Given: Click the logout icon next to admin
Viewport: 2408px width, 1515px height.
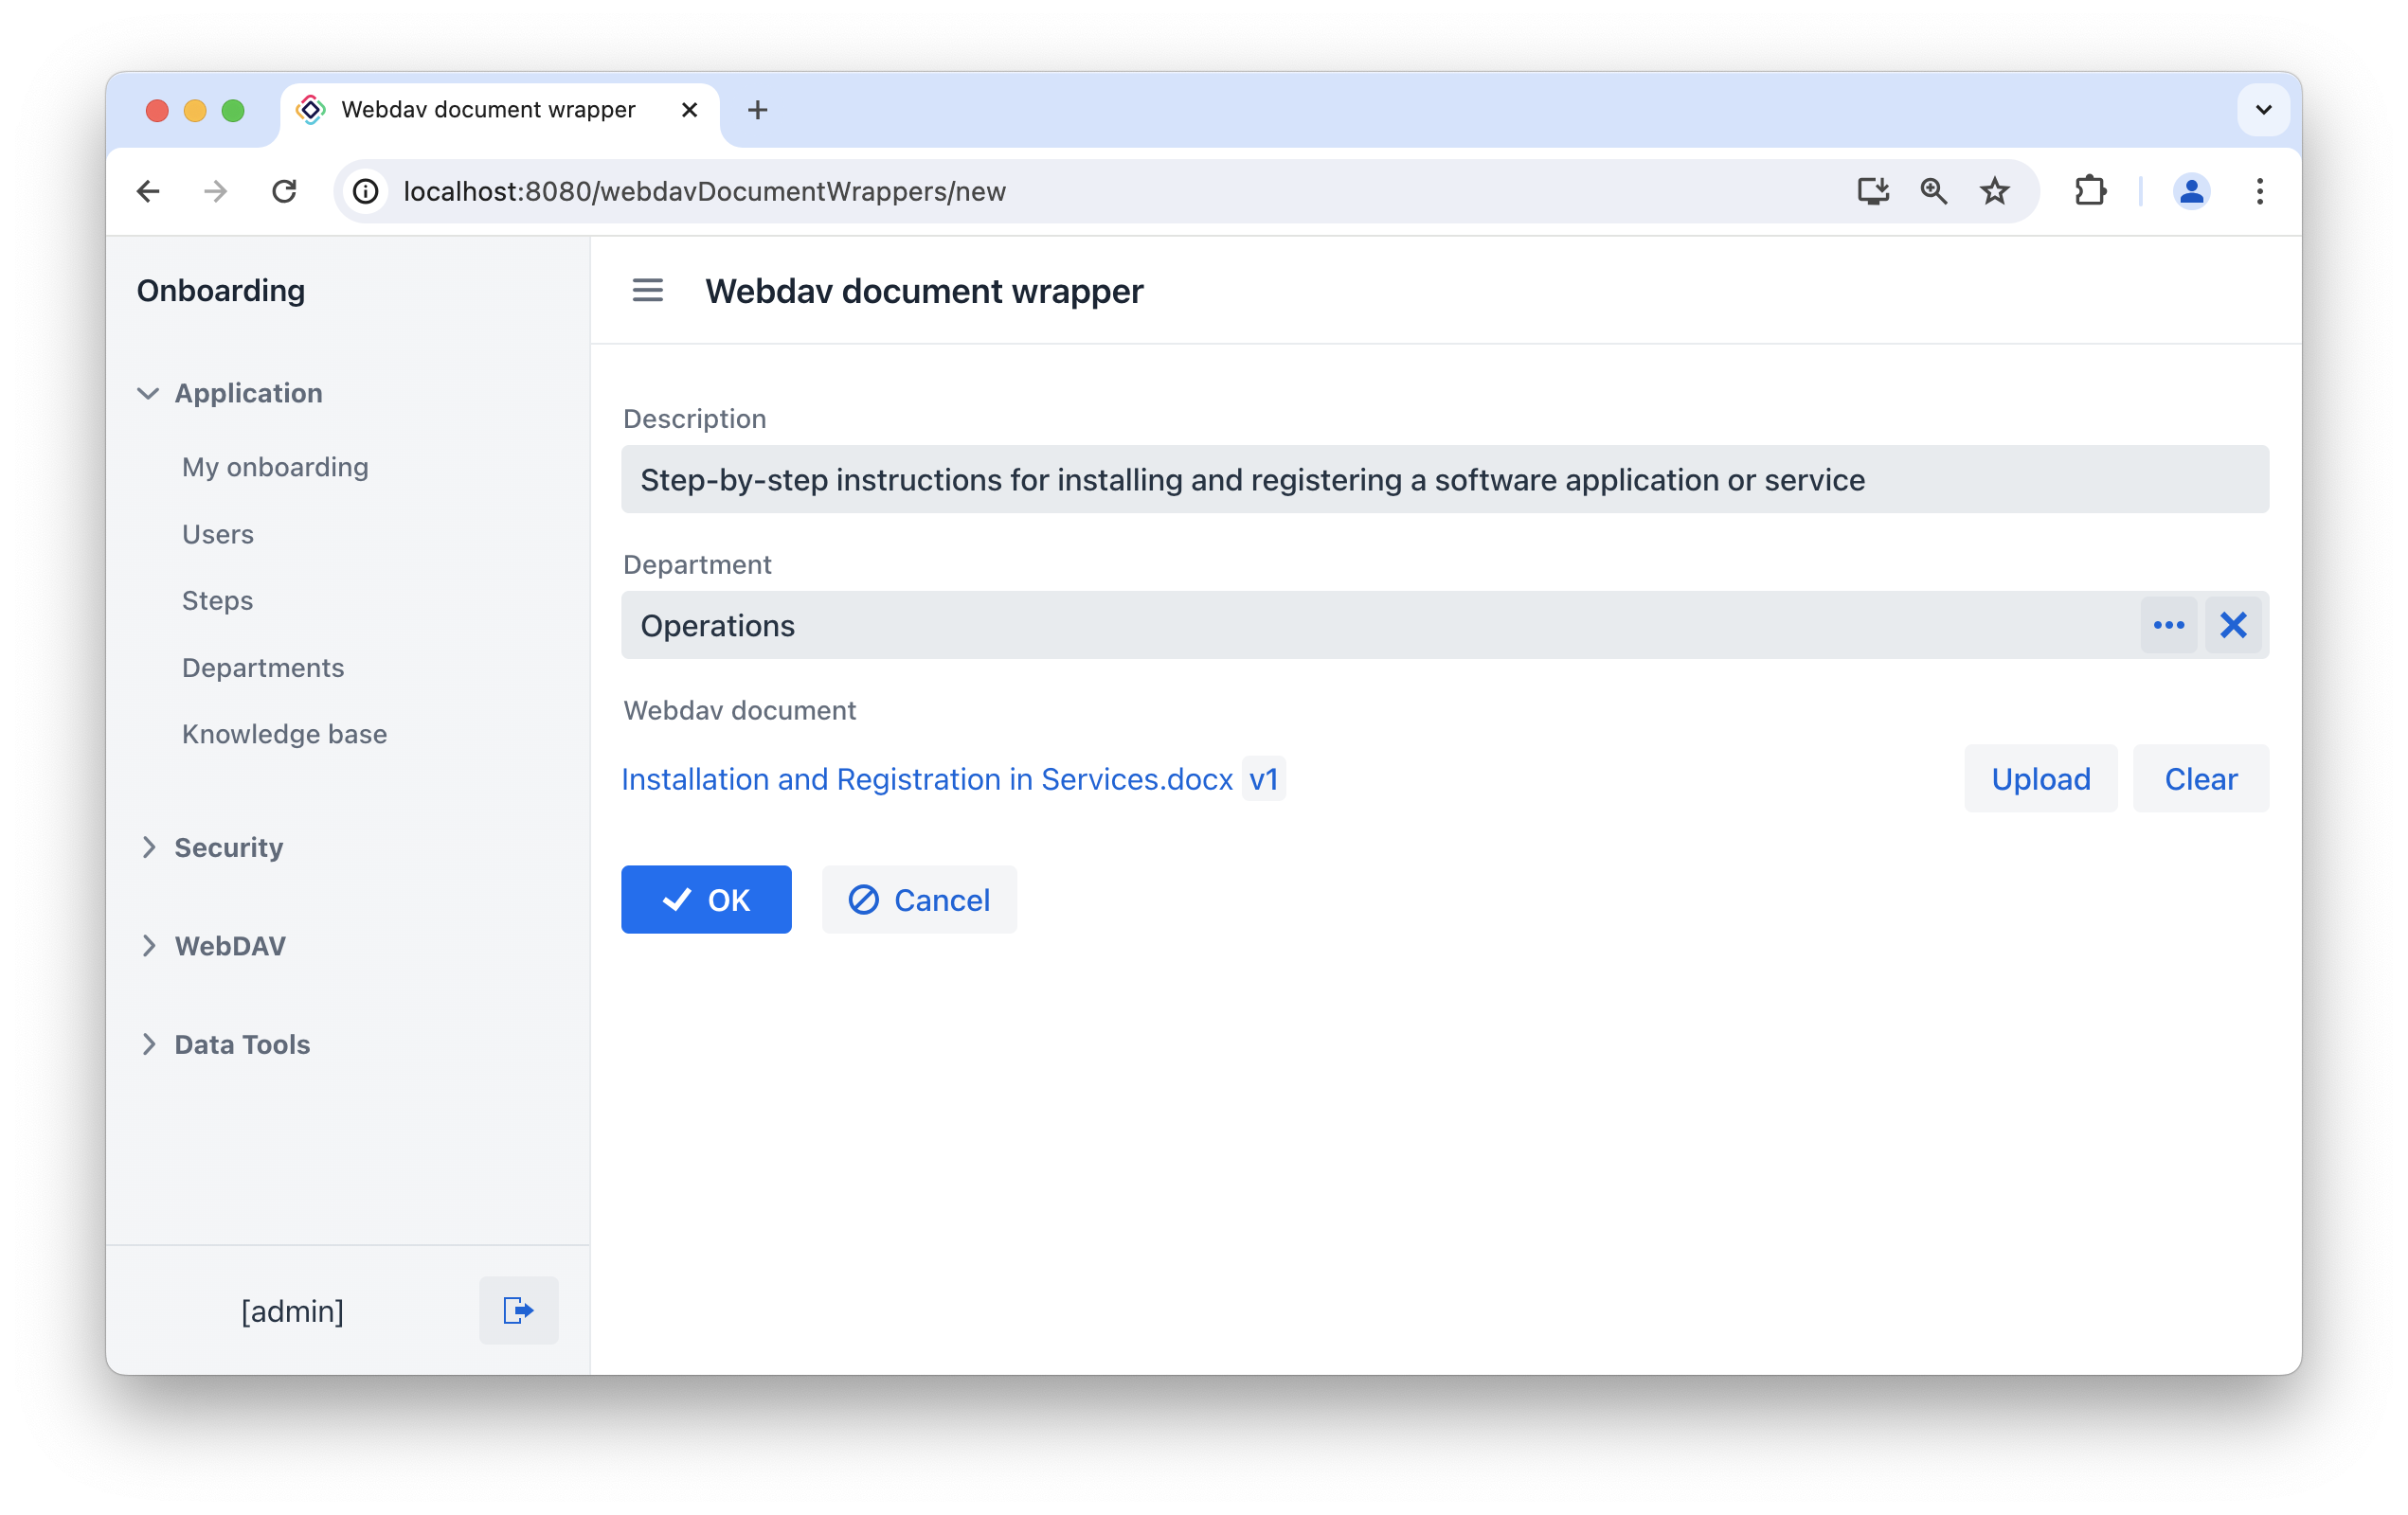Looking at the screenshot, I should coord(518,1310).
